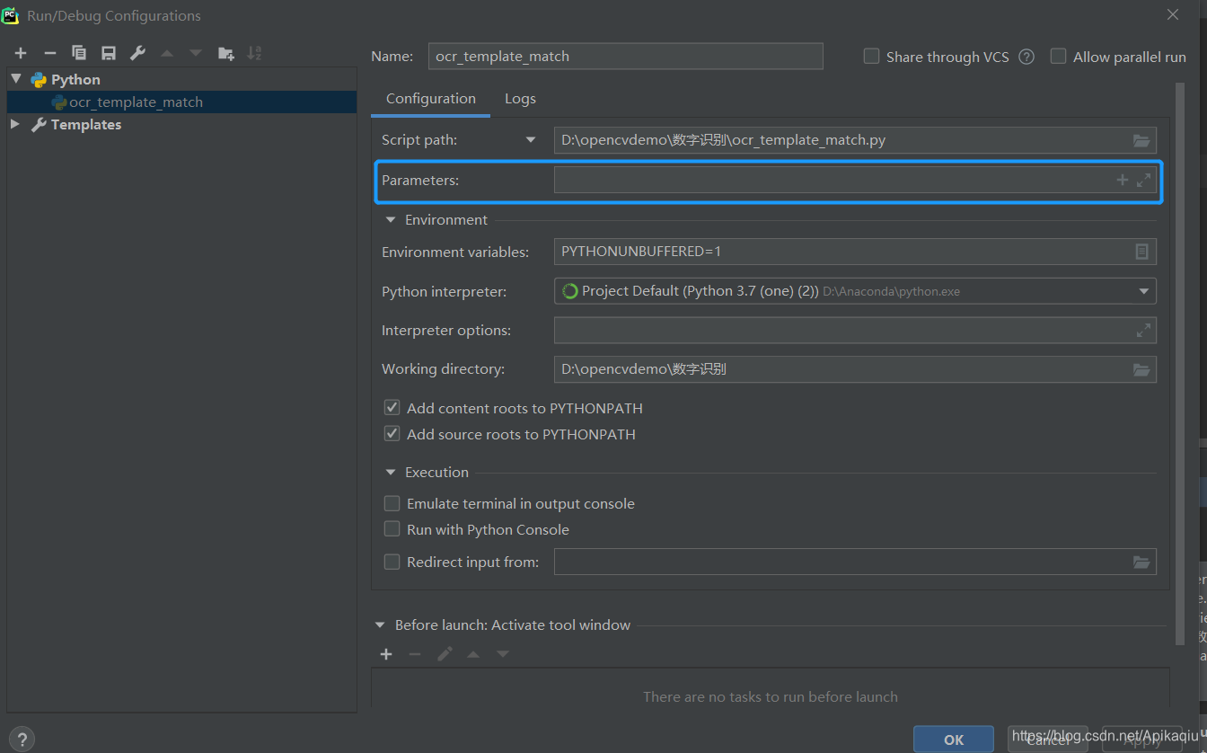1207x753 pixels.
Task: Collapse Before launch section
Action: tap(380, 625)
